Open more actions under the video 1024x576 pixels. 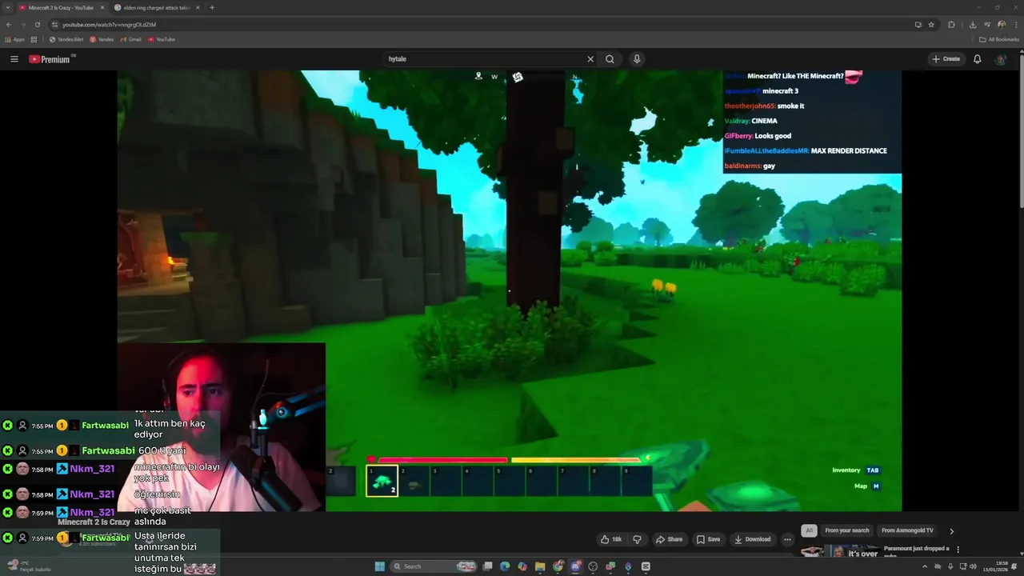(x=787, y=539)
